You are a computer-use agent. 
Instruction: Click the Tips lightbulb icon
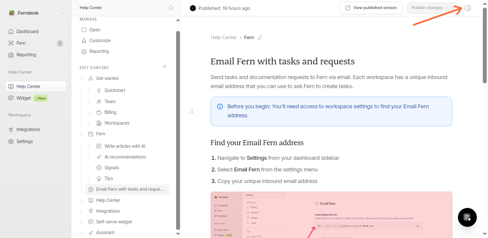pyautogui.click(x=99, y=179)
